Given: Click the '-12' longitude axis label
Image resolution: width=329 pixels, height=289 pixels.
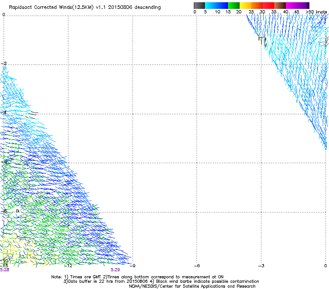Looking at the screenshot, I should 68,266.
